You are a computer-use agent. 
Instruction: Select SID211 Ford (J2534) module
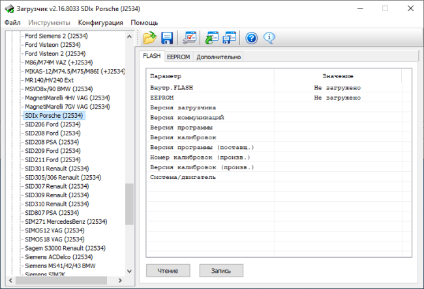[53, 159]
